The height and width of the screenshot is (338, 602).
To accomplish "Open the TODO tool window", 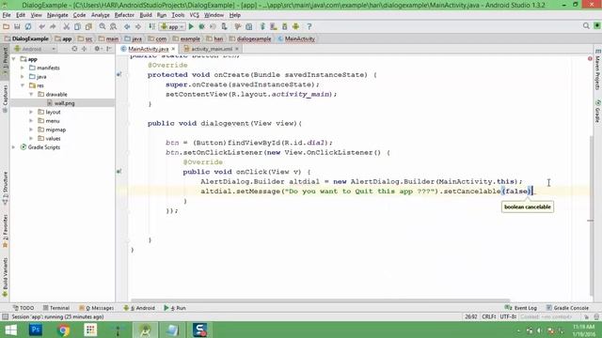I will tap(24, 308).
